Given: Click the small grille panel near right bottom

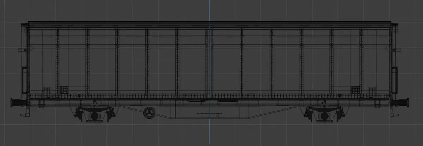Looking at the screenshot, I should (x=355, y=89).
